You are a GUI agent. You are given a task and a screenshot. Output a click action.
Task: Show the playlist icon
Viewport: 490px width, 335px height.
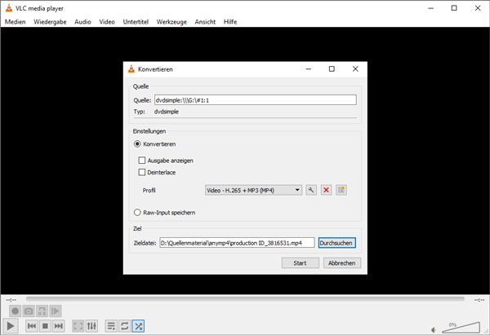(111, 326)
